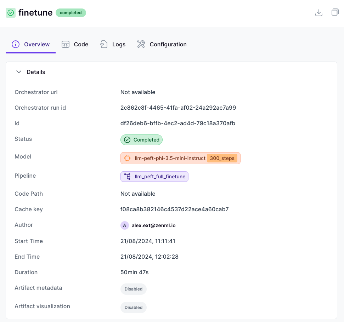Viewport: 344px width, 322px height.
Task: Click the chevron next to Details heading
Action: 19,71
